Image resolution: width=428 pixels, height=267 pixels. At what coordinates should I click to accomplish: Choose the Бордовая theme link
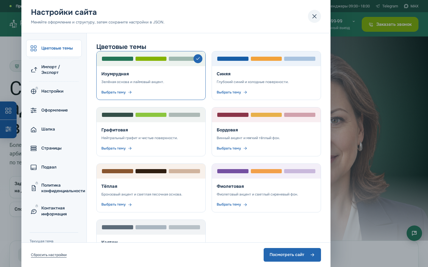pyautogui.click(x=232, y=148)
